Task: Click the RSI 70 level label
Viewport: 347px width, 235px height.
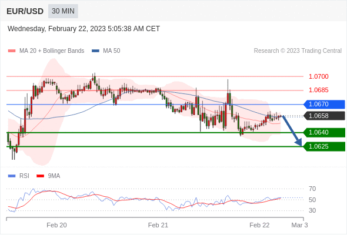Action: pyautogui.click(x=312, y=189)
